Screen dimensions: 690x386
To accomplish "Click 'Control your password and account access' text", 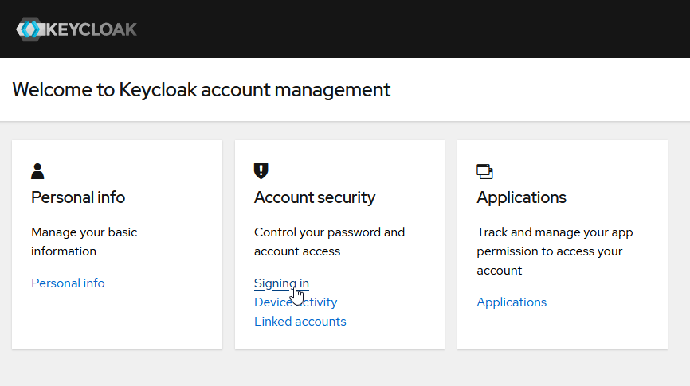I will coord(329,242).
